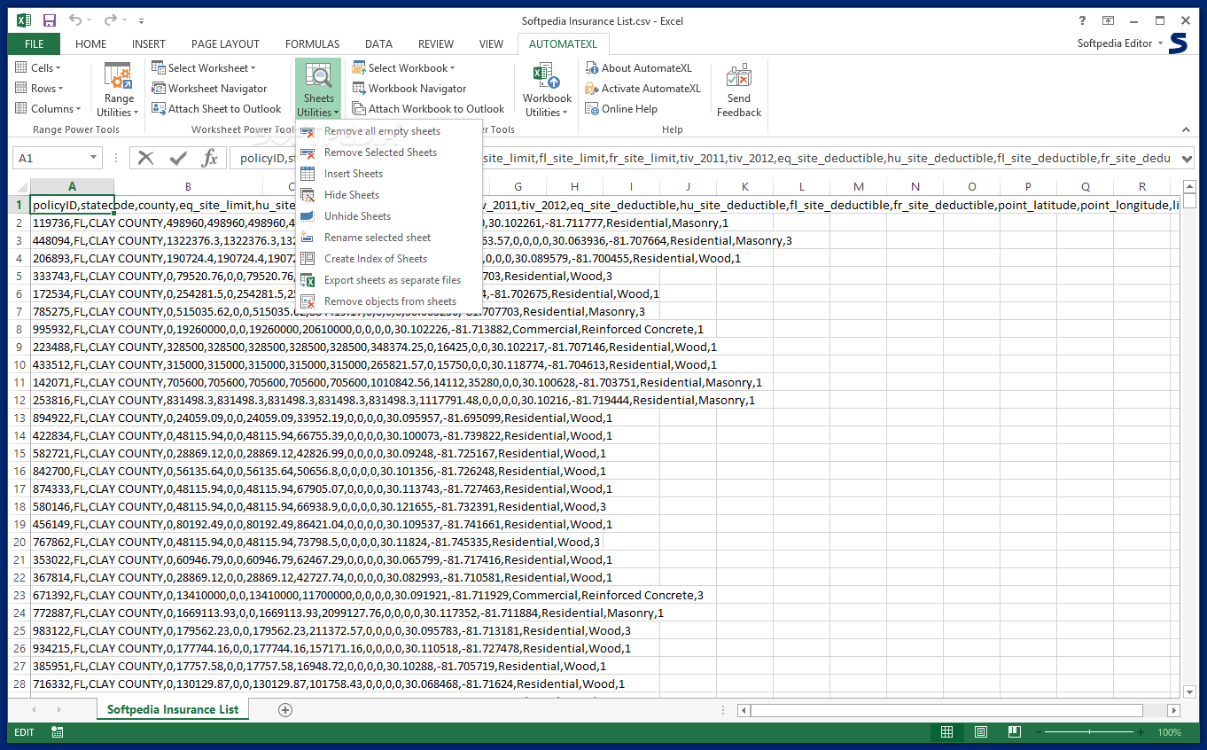1207x750 pixels.
Task: Click Remove objects from sheets entry
Action: pyautogui.click(x=388, y=301)
